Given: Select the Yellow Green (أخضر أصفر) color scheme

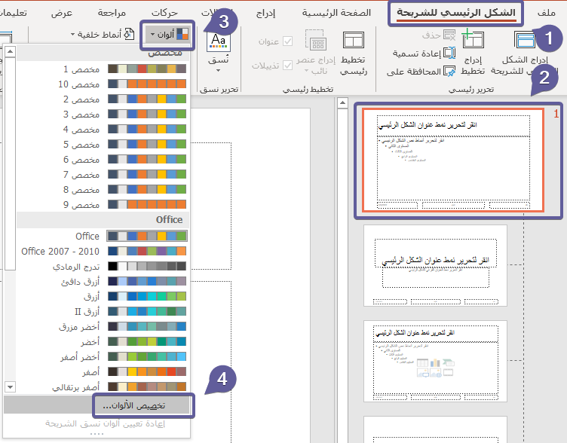Looking at the screenshot, I should (103, 357).
